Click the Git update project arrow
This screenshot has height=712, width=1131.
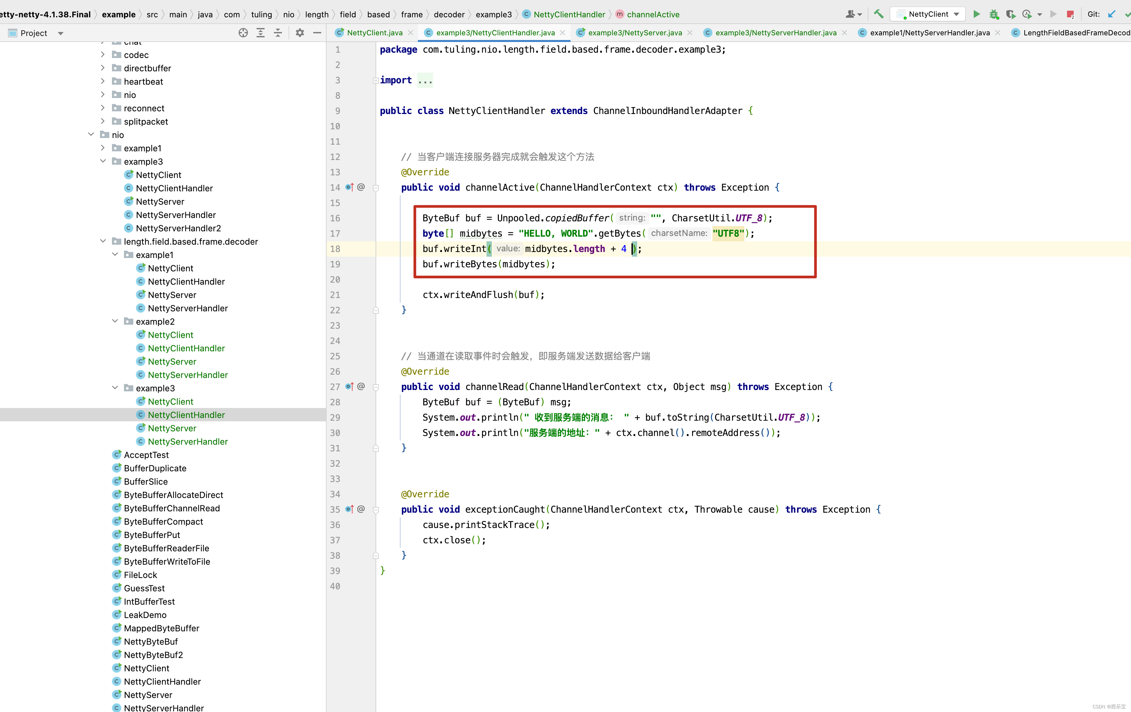click(1111, 14)
